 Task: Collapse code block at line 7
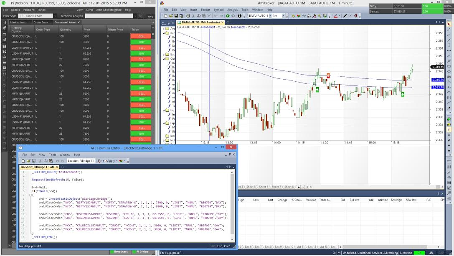coord(30,195)
